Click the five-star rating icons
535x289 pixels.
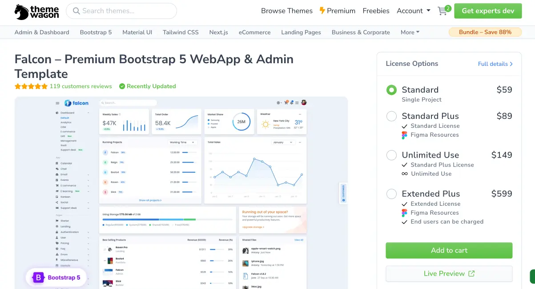pyautogui.click(x=31, y=86)
